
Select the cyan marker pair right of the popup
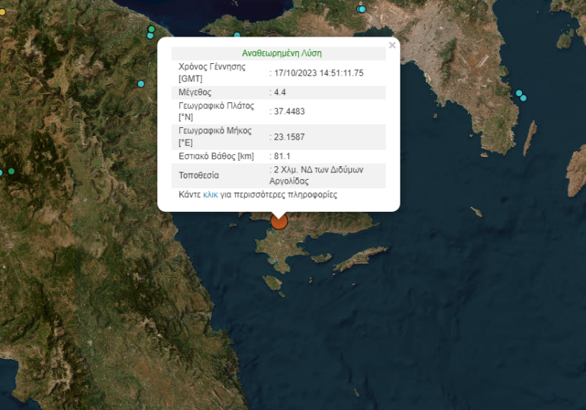coord(520,95)
